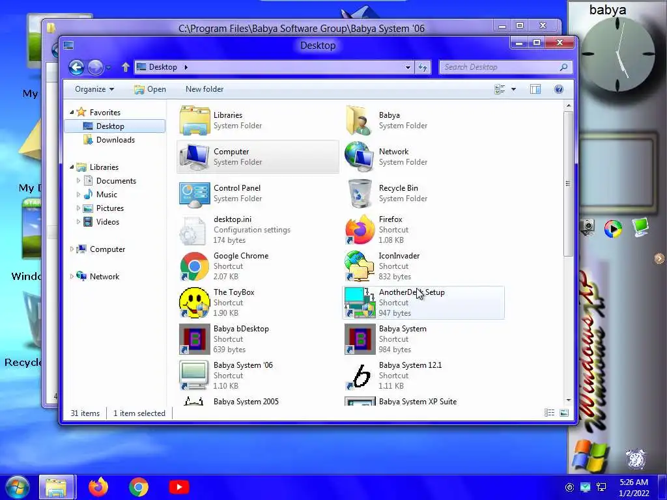Collapse the Libraries tree section
This screenshot has height=500, width=667.
click(72, 167)
